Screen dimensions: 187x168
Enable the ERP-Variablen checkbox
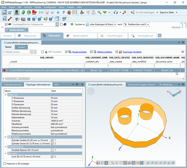[42, 52]
